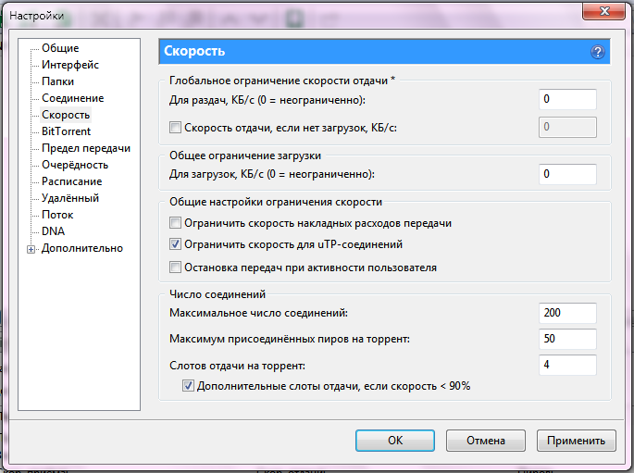The width and height of the screenshot is (634, 473).
Task: Open Предел передачи section
Action: pos(86,148)
